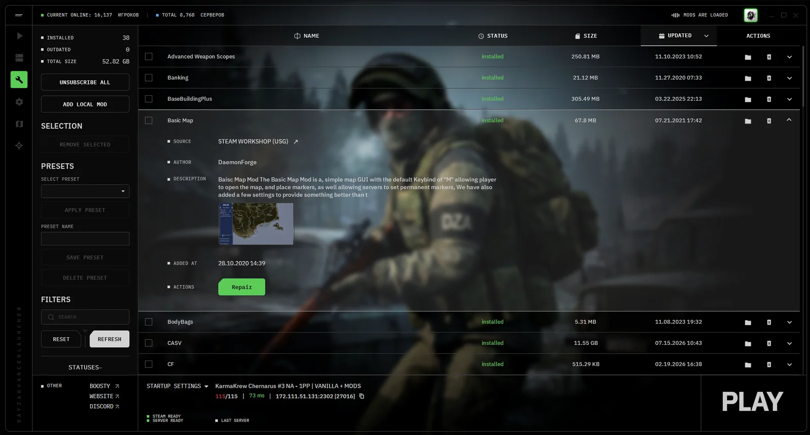Reset the filters
This screenshot has width=810, height=435.
61,339
